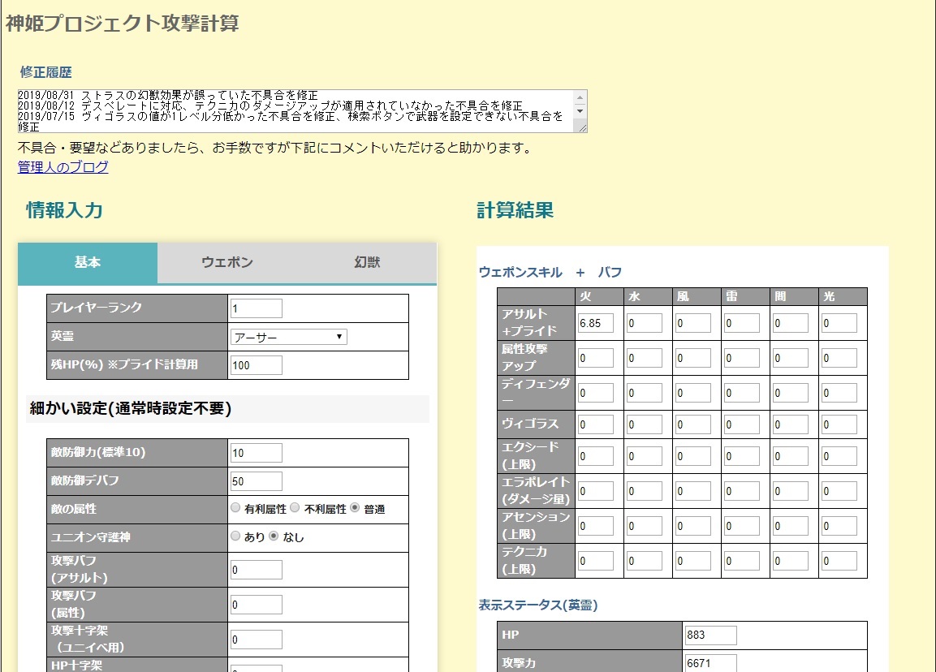Click the プレイヤーランク input field

[256, 308]
